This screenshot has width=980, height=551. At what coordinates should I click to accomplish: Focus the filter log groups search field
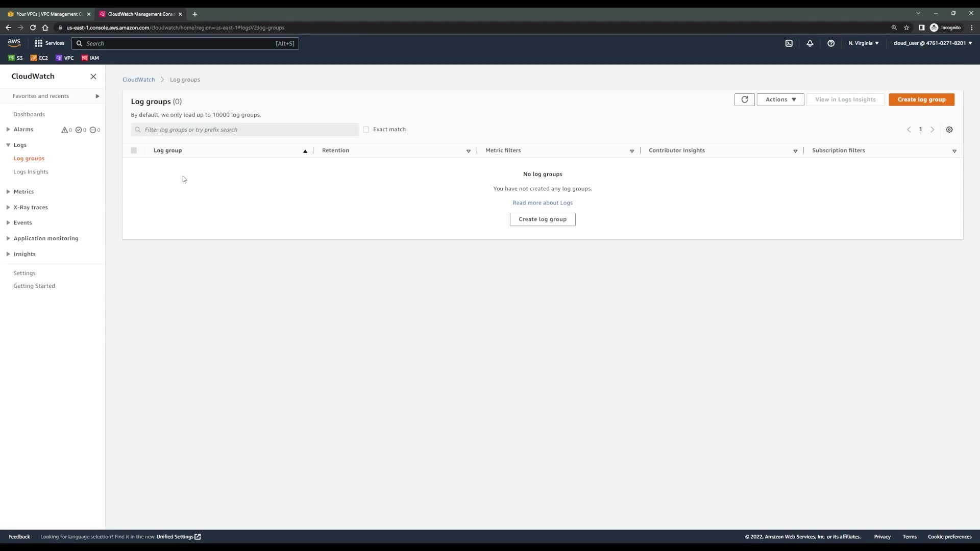click(x=245, y=130)
